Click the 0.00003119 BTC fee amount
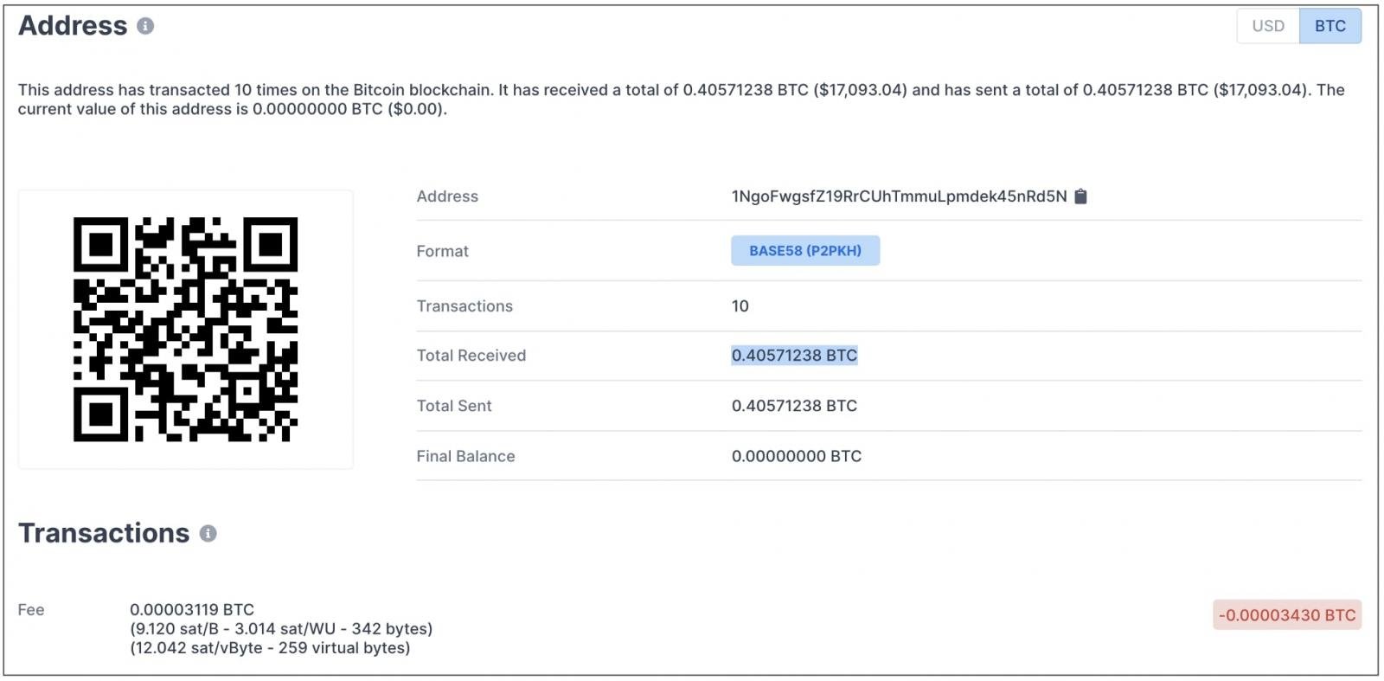Image resolution: width=1384 pixels, height=681 pixels. coord(191,609)
